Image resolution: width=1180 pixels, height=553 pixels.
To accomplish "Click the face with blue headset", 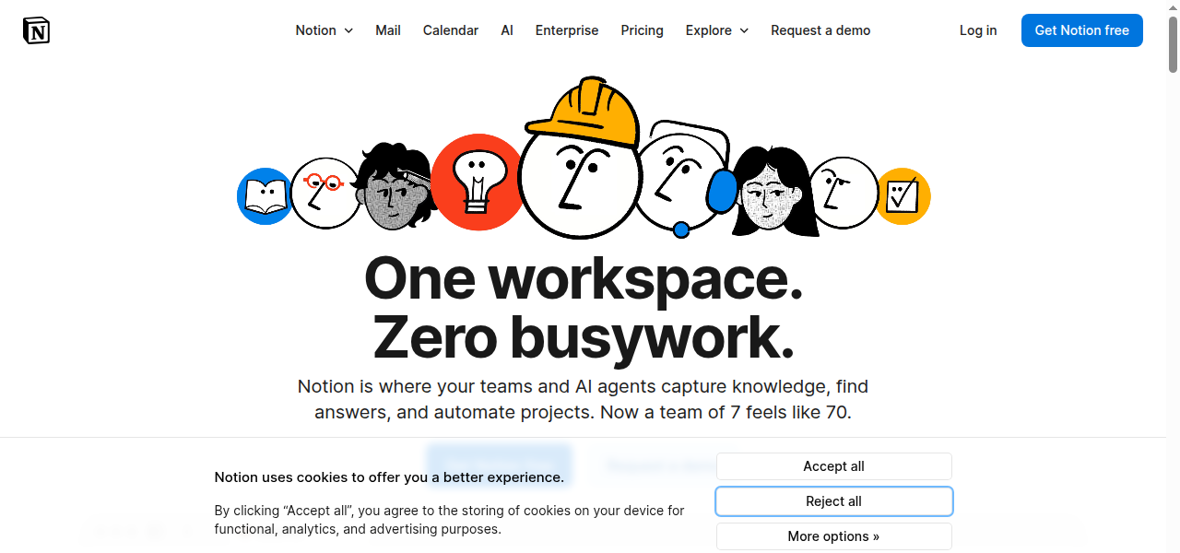I will (x=680, y=180).
